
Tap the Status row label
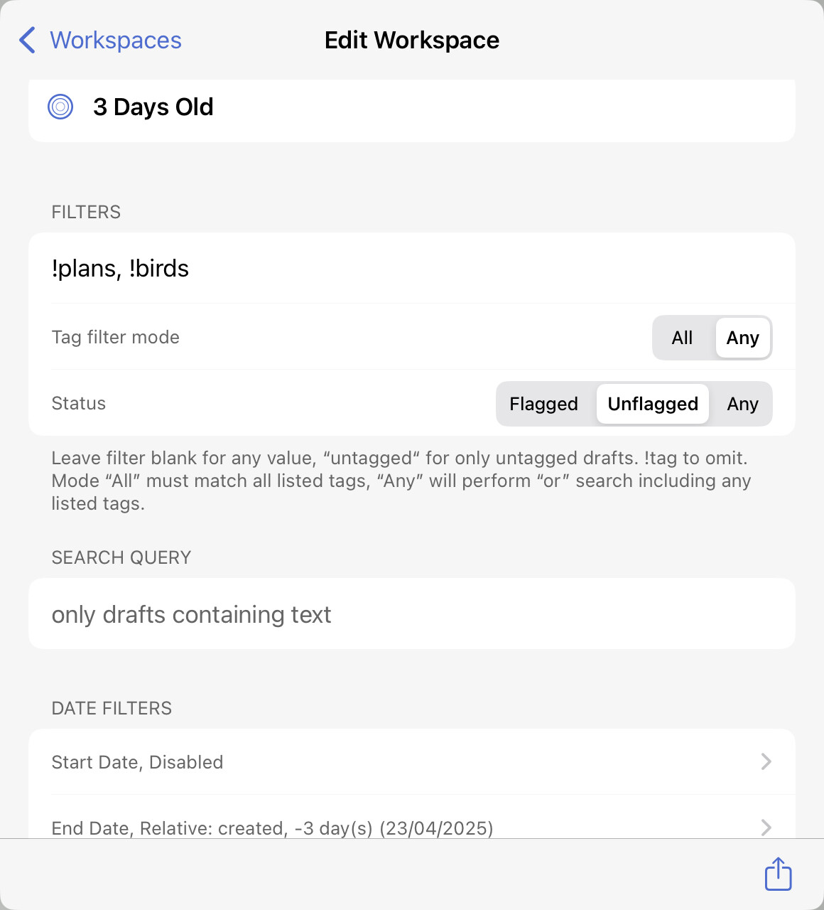click(x=79, y=403)
